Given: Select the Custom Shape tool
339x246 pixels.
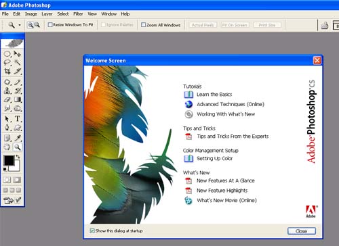Looking at the screenshot, I should [x=18, y=128].
